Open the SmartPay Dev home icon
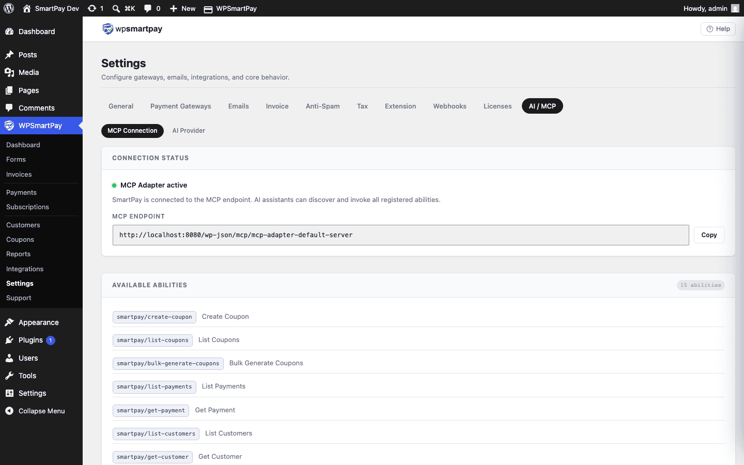 pos(27,8)
